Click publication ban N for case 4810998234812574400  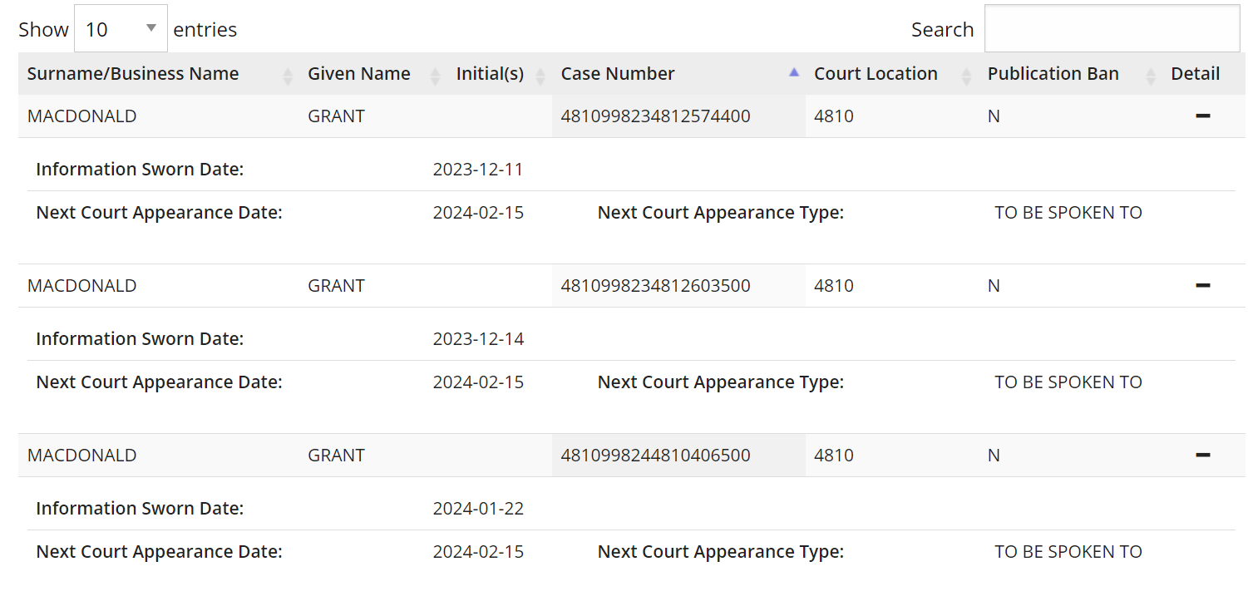coord(994,116)
